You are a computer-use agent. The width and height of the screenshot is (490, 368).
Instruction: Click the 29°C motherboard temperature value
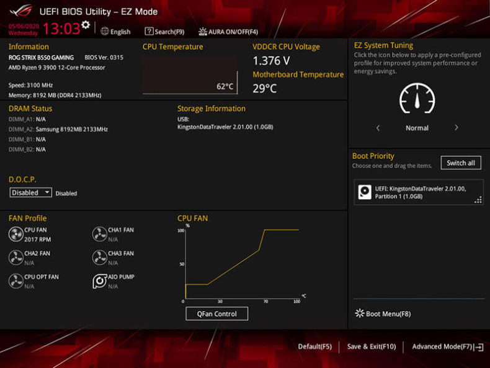[265, 89]
